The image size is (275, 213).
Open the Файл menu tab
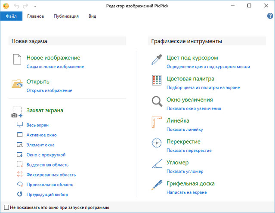point(11,16)
